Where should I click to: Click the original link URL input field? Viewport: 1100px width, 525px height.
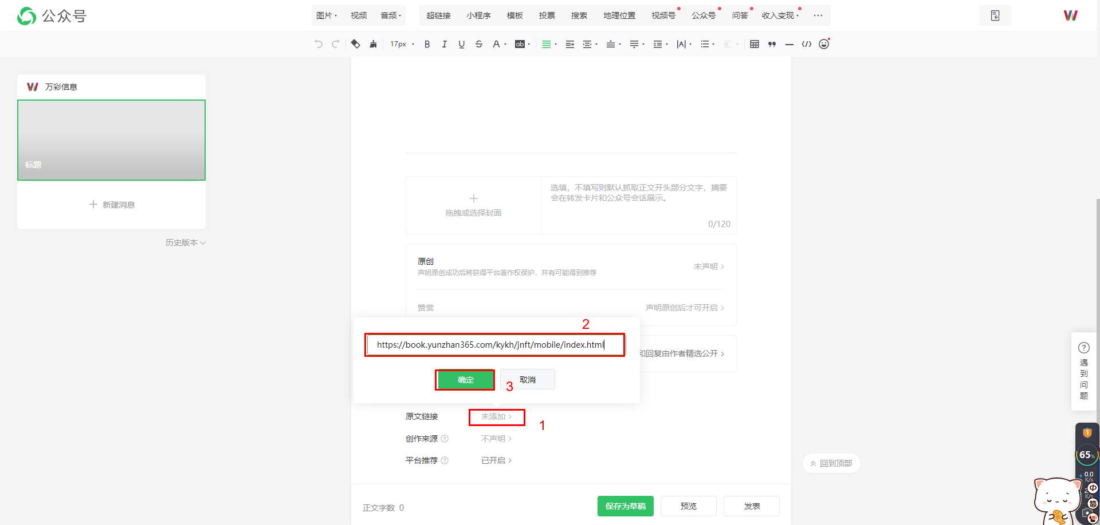point(495,345)
